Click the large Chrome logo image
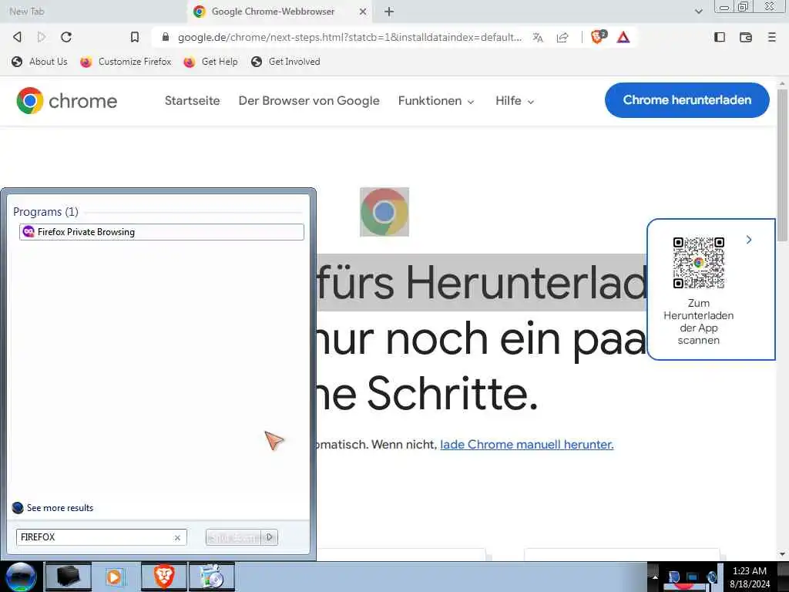Image resolution: width=789 pixels, height=592 pixels. [x=384, y=212]
